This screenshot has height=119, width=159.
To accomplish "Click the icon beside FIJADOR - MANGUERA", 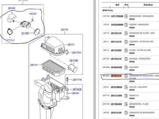I will (126, 25).
